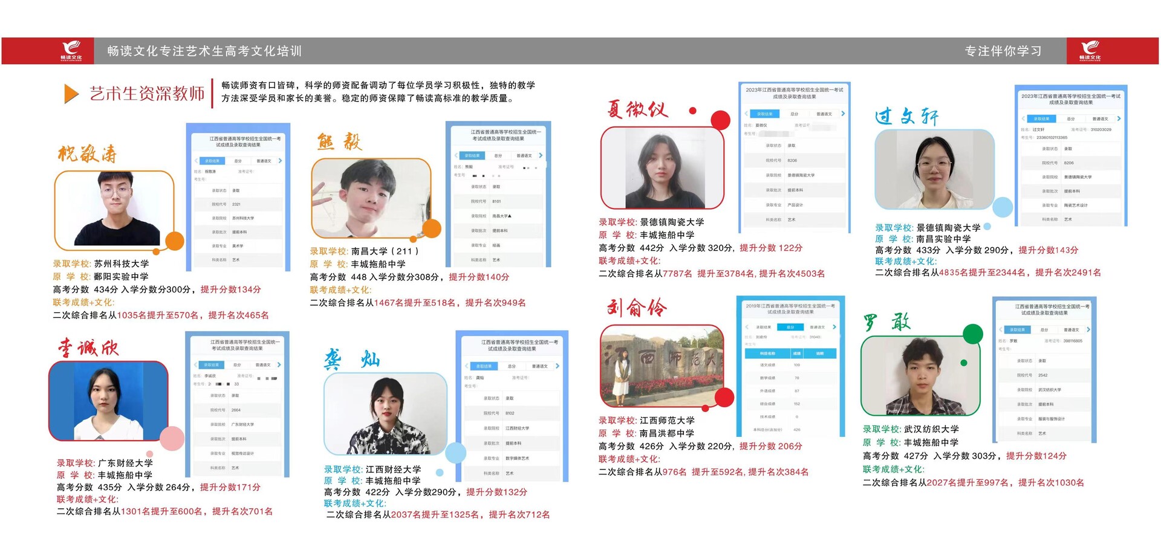Screen dimensions: 1161x539
Task: Open 罗敢's portrait photo
Action: click(x=920, y=376)
